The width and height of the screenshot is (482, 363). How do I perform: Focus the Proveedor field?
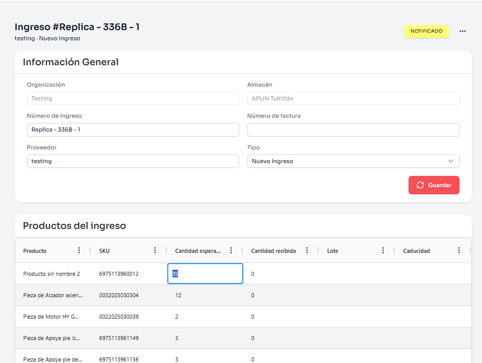(x=133, y=161)
